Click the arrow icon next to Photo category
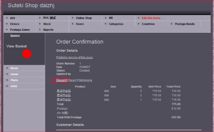The image size is (214, 132). point(7,80)
